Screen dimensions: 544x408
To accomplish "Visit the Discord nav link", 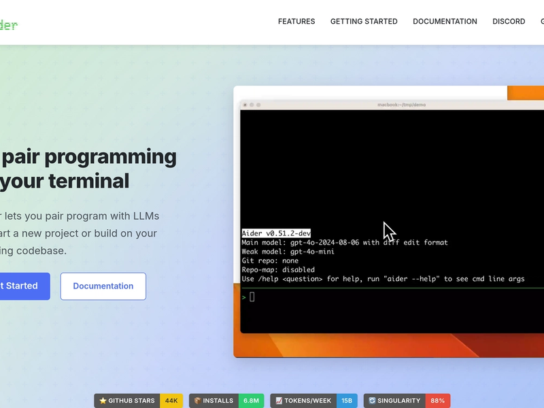I will [509, 22].
